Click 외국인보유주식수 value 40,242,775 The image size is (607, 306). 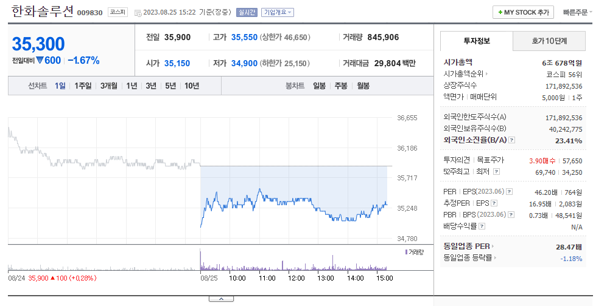click(x=566, y=129)
